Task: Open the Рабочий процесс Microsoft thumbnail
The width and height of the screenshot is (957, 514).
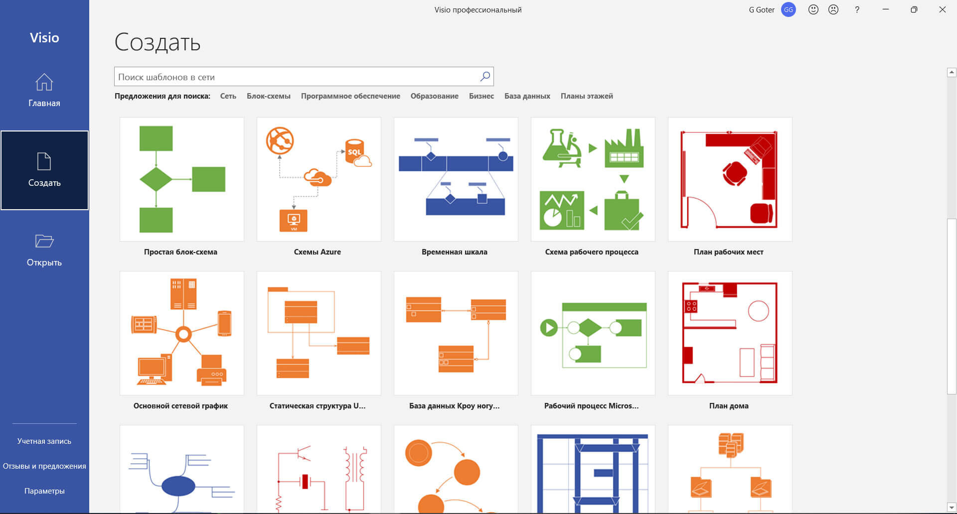Action: [x=593, y=333]
